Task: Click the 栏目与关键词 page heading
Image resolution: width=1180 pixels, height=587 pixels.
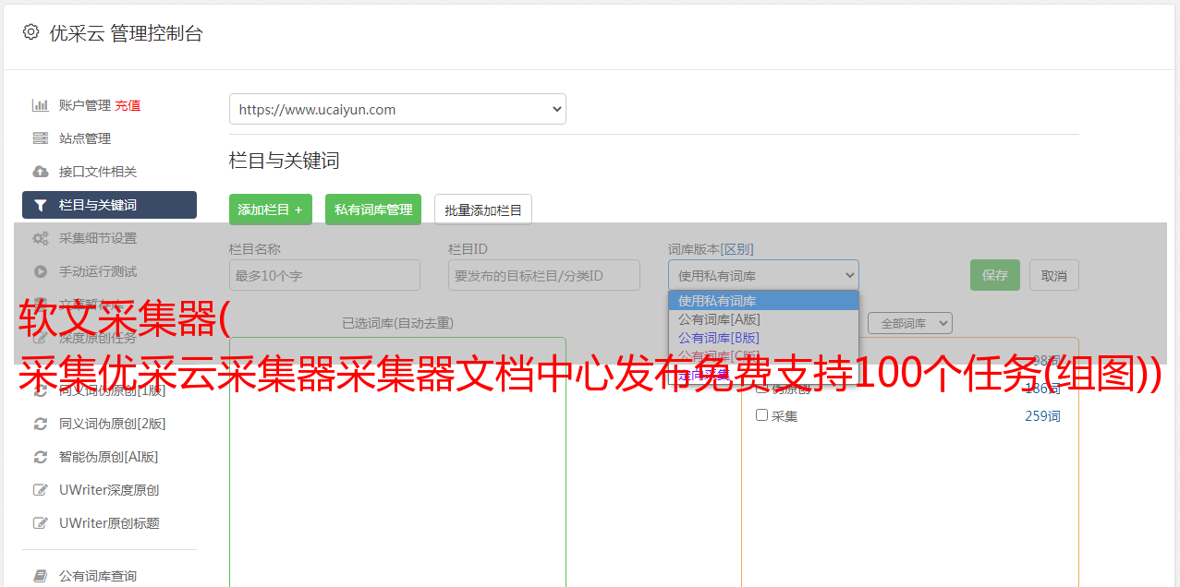Action: [285, 161]
